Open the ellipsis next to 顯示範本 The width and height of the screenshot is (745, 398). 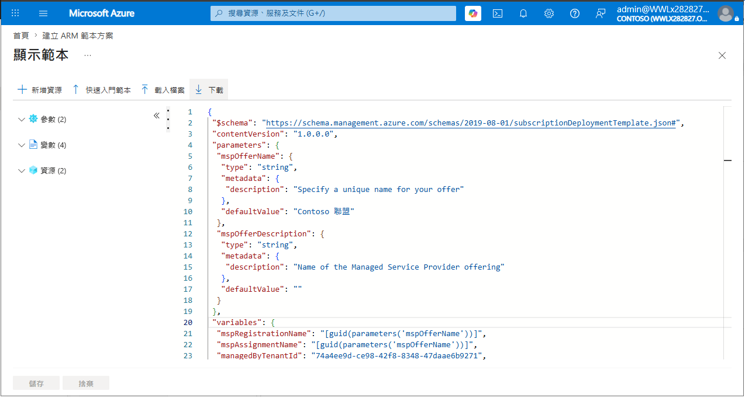[x=88, y=55]
